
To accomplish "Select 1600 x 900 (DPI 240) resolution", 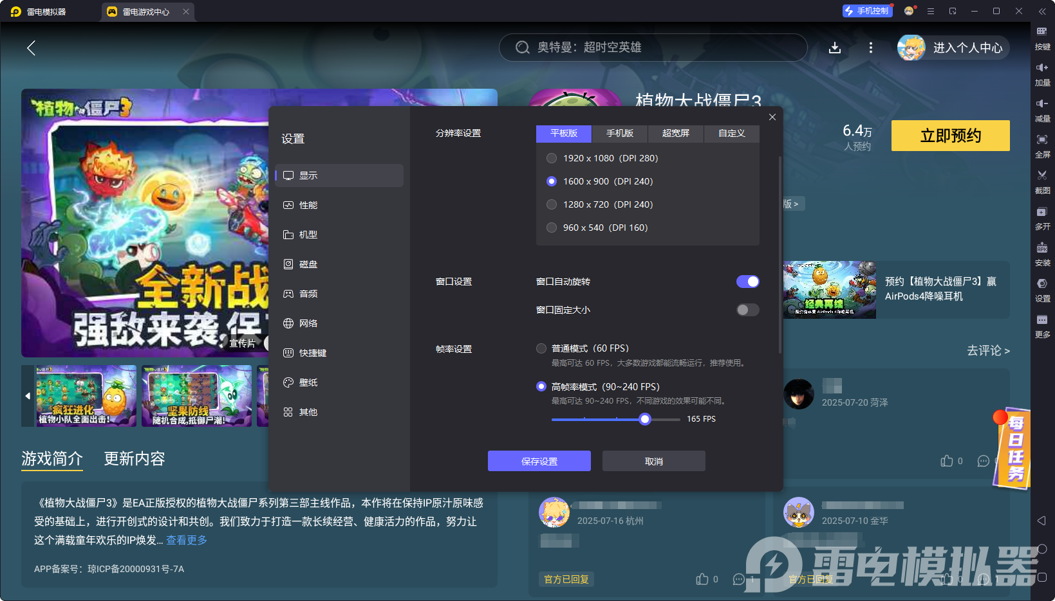I will (552, 181).
